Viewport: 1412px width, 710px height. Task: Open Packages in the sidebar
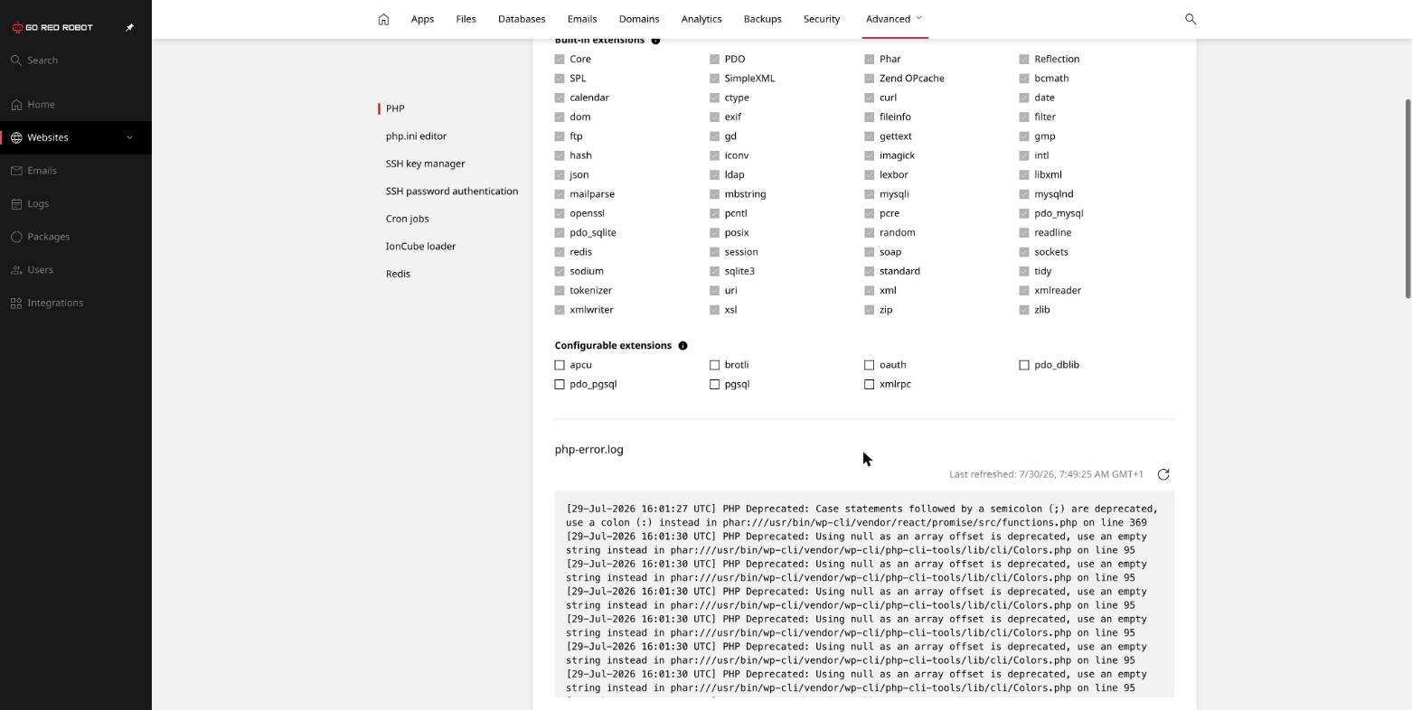pyautogui.click(x=76, y=237)
